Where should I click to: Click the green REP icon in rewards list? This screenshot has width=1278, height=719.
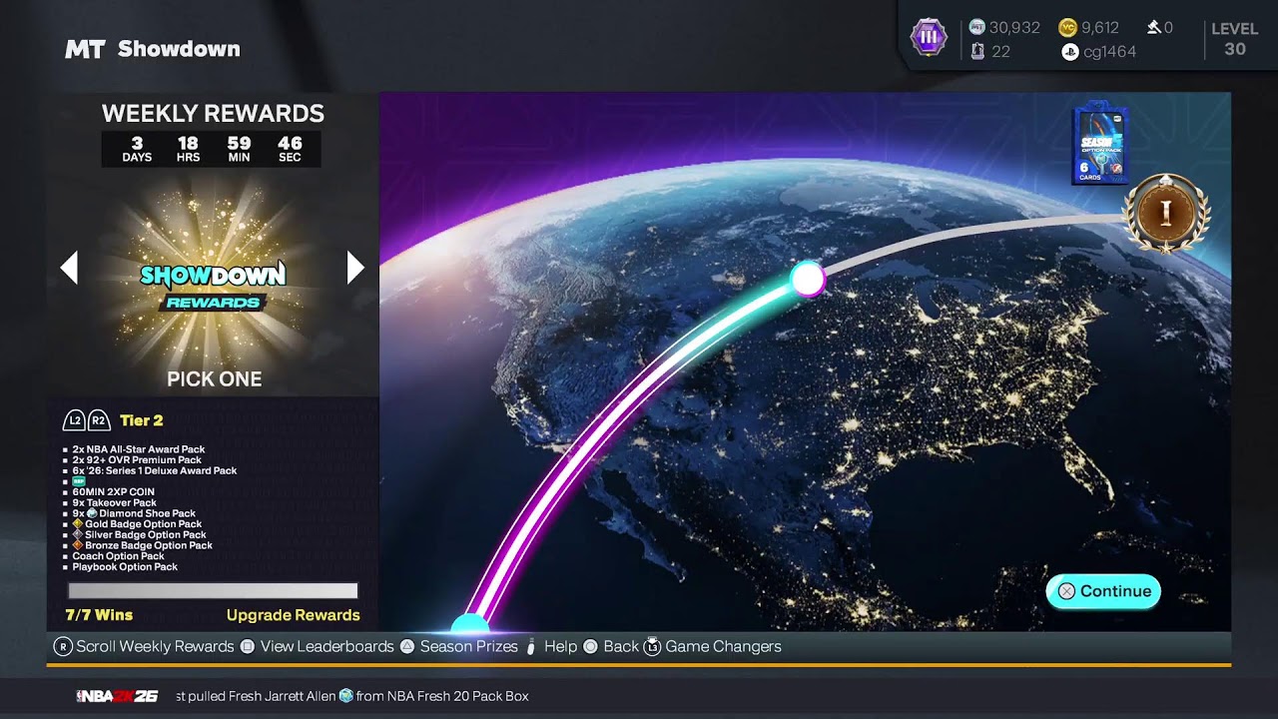(79, 481)
